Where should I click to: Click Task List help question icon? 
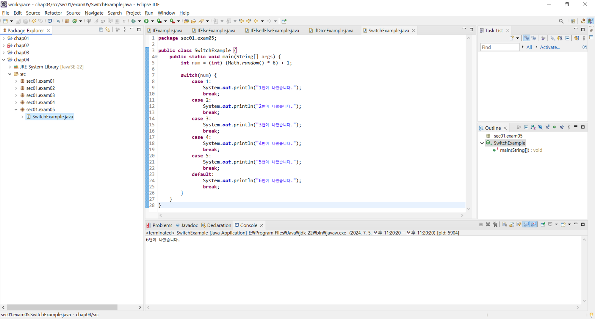coord(585,47)
